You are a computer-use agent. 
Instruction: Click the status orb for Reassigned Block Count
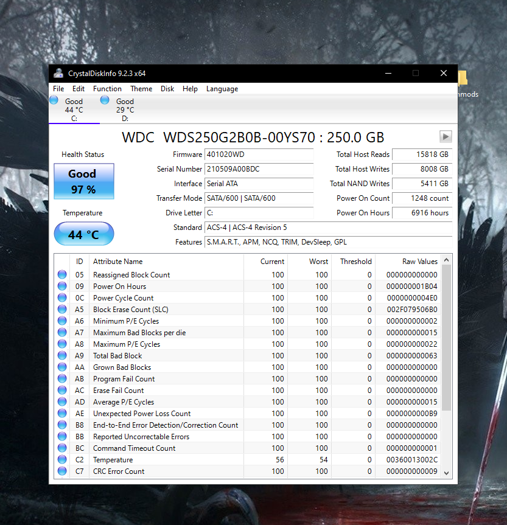click(62, 274)
